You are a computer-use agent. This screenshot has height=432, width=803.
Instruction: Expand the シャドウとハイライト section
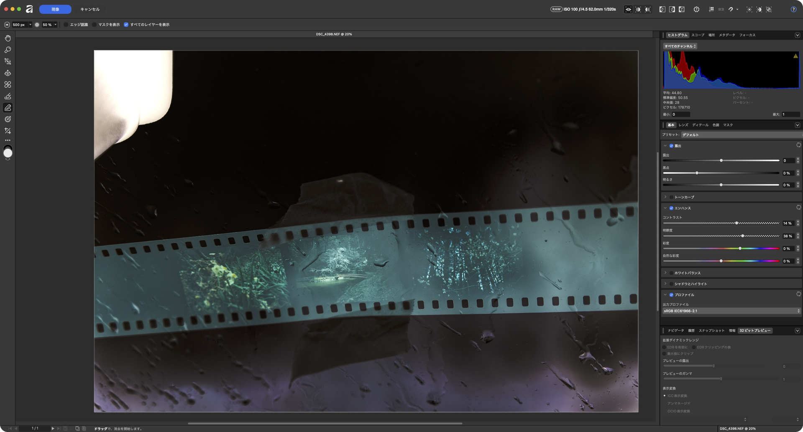[x=665, y=284]
